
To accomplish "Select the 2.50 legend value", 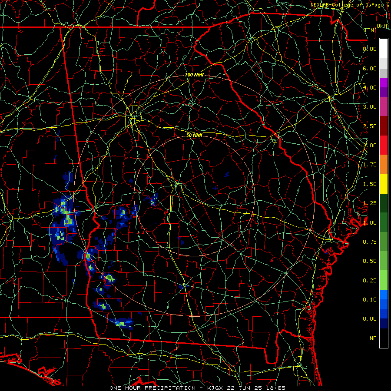I will coord(370,126).
